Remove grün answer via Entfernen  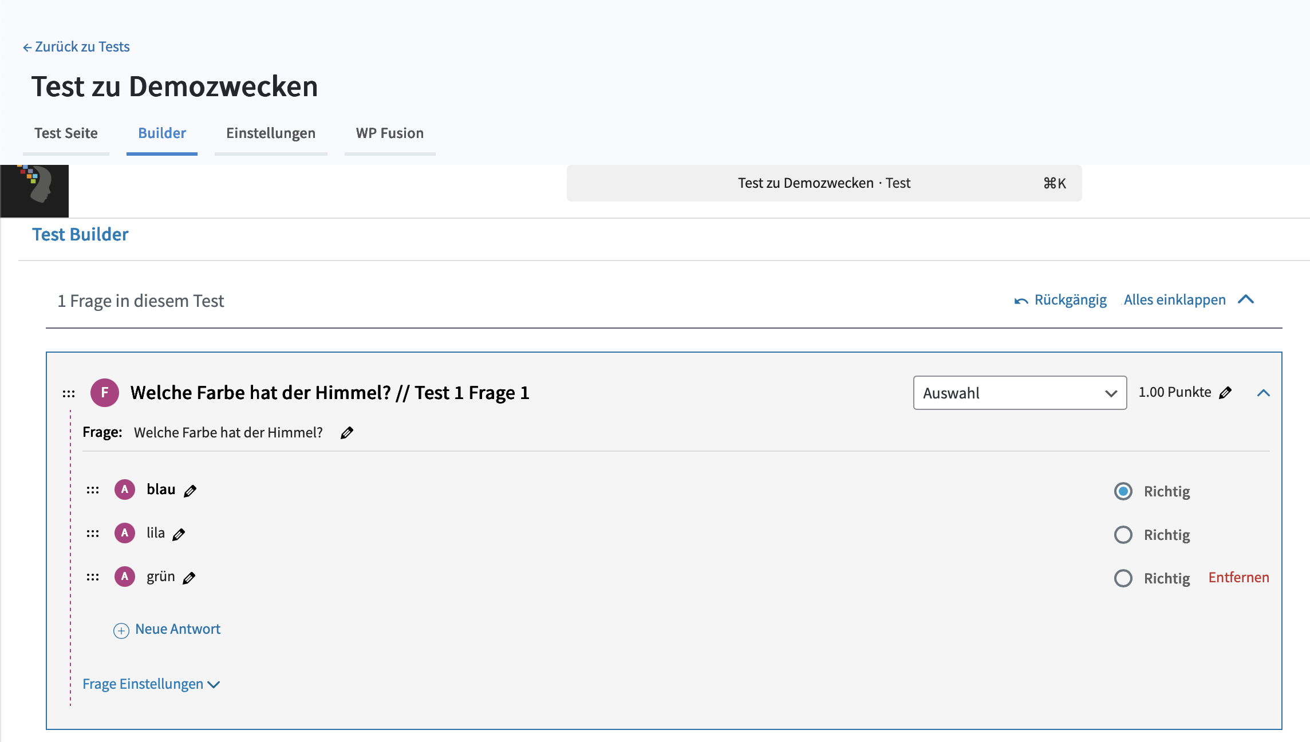tap(1238, 578)
